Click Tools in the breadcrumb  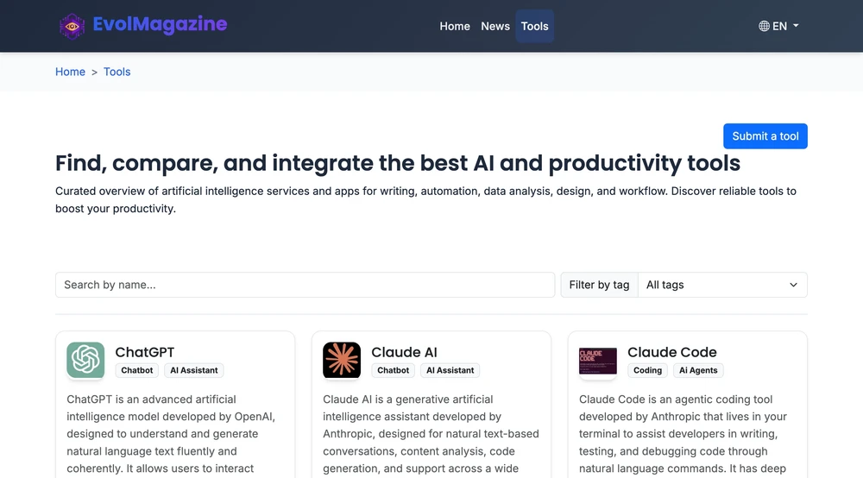tap(117, 72)
